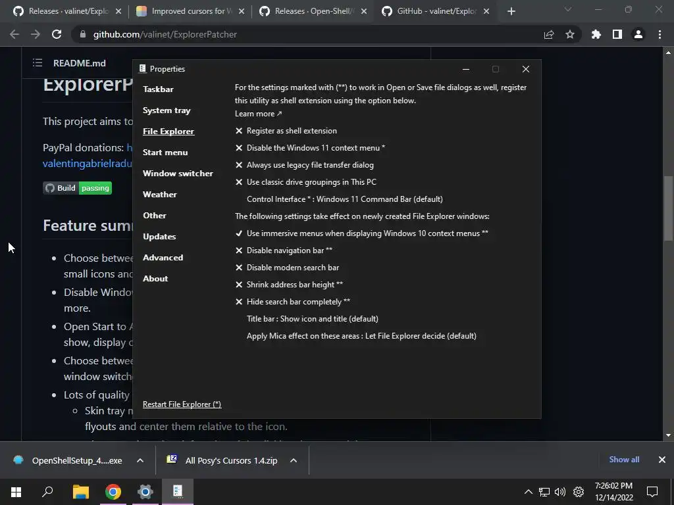The height and width of the screenshot is (505, 674).
Task: Close the downloads bar
Action: tap(662, 460)
